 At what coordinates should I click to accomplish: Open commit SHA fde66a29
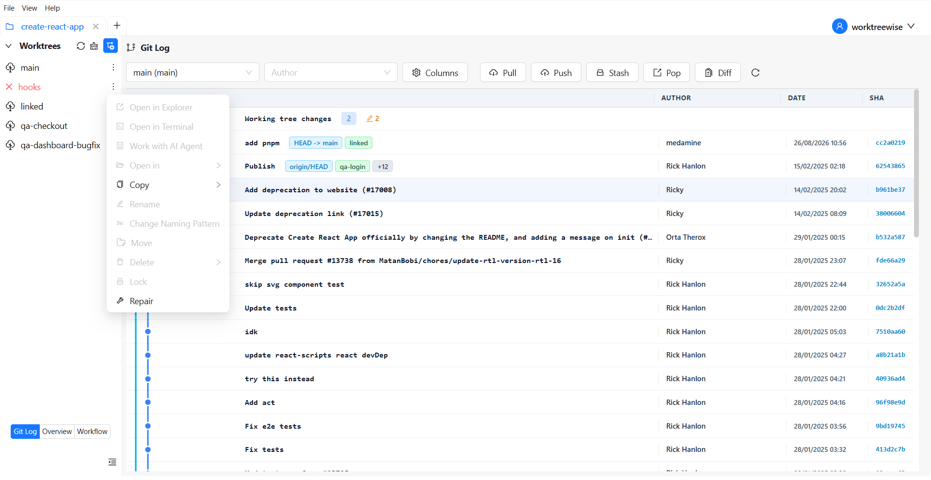[890, 261]
